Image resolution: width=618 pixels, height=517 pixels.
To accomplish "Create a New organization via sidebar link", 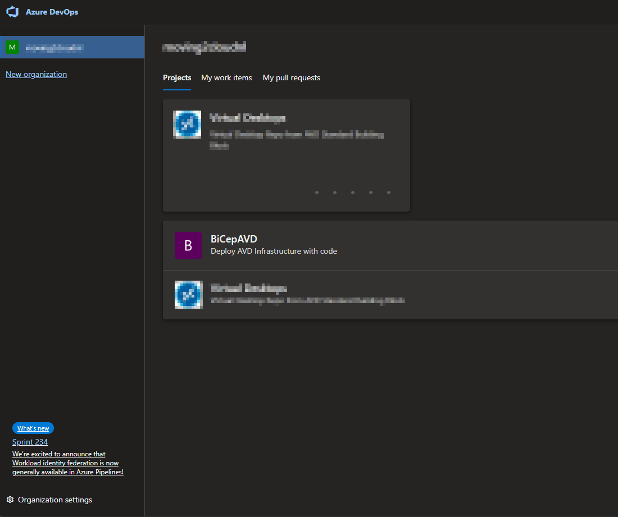I will pyautogui.click(x=36, y=74).
